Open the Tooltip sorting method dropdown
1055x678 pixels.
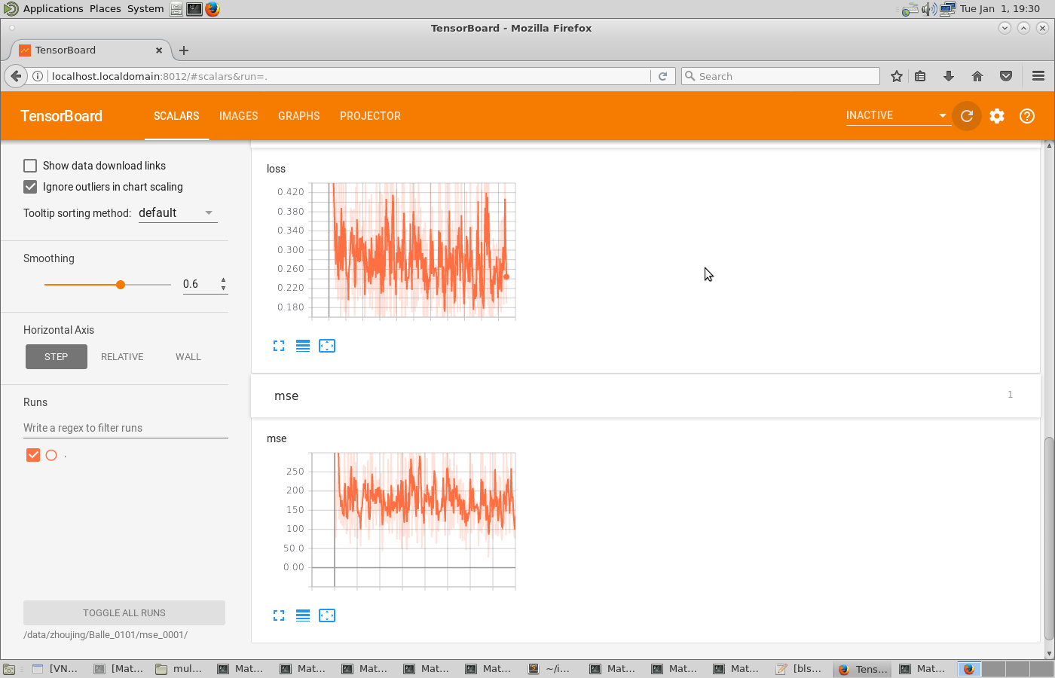click(177, 213)
